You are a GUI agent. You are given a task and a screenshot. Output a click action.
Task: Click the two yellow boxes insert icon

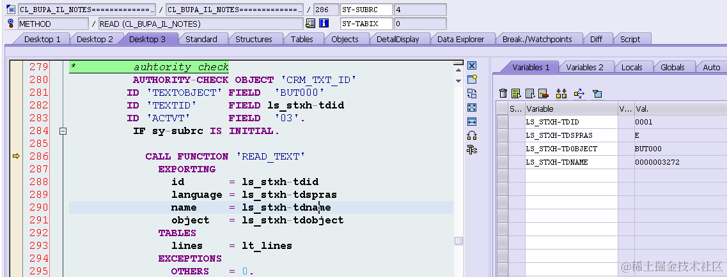point(561,93)
